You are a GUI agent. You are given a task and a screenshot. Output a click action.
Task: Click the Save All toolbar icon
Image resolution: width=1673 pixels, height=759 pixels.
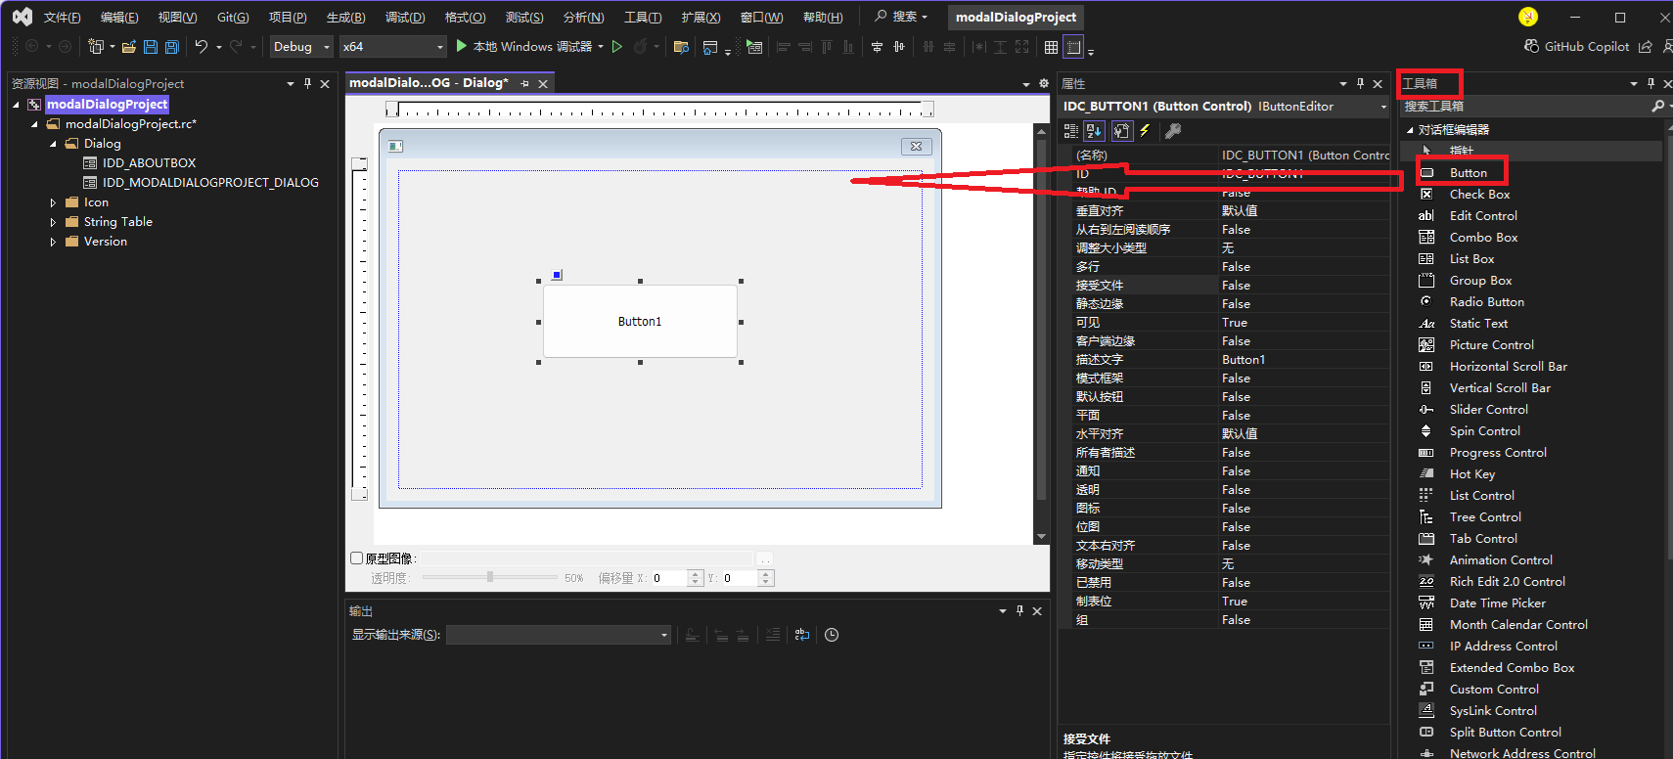[x=172, y=47]
